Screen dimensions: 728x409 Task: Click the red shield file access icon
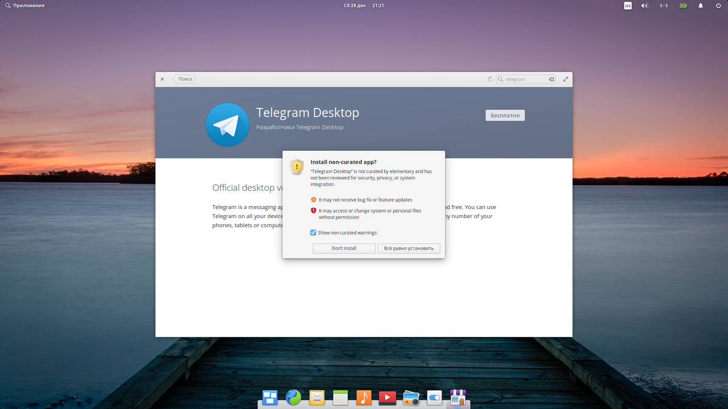[314, 211]
